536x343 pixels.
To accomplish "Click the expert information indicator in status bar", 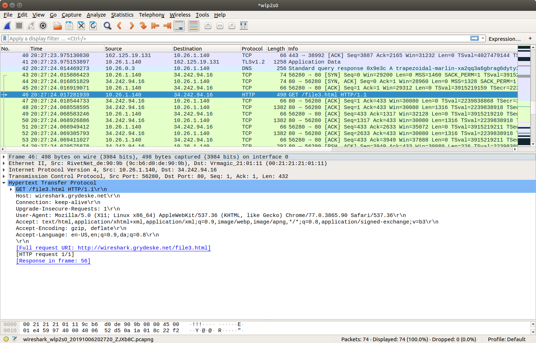I will [6, 339].
